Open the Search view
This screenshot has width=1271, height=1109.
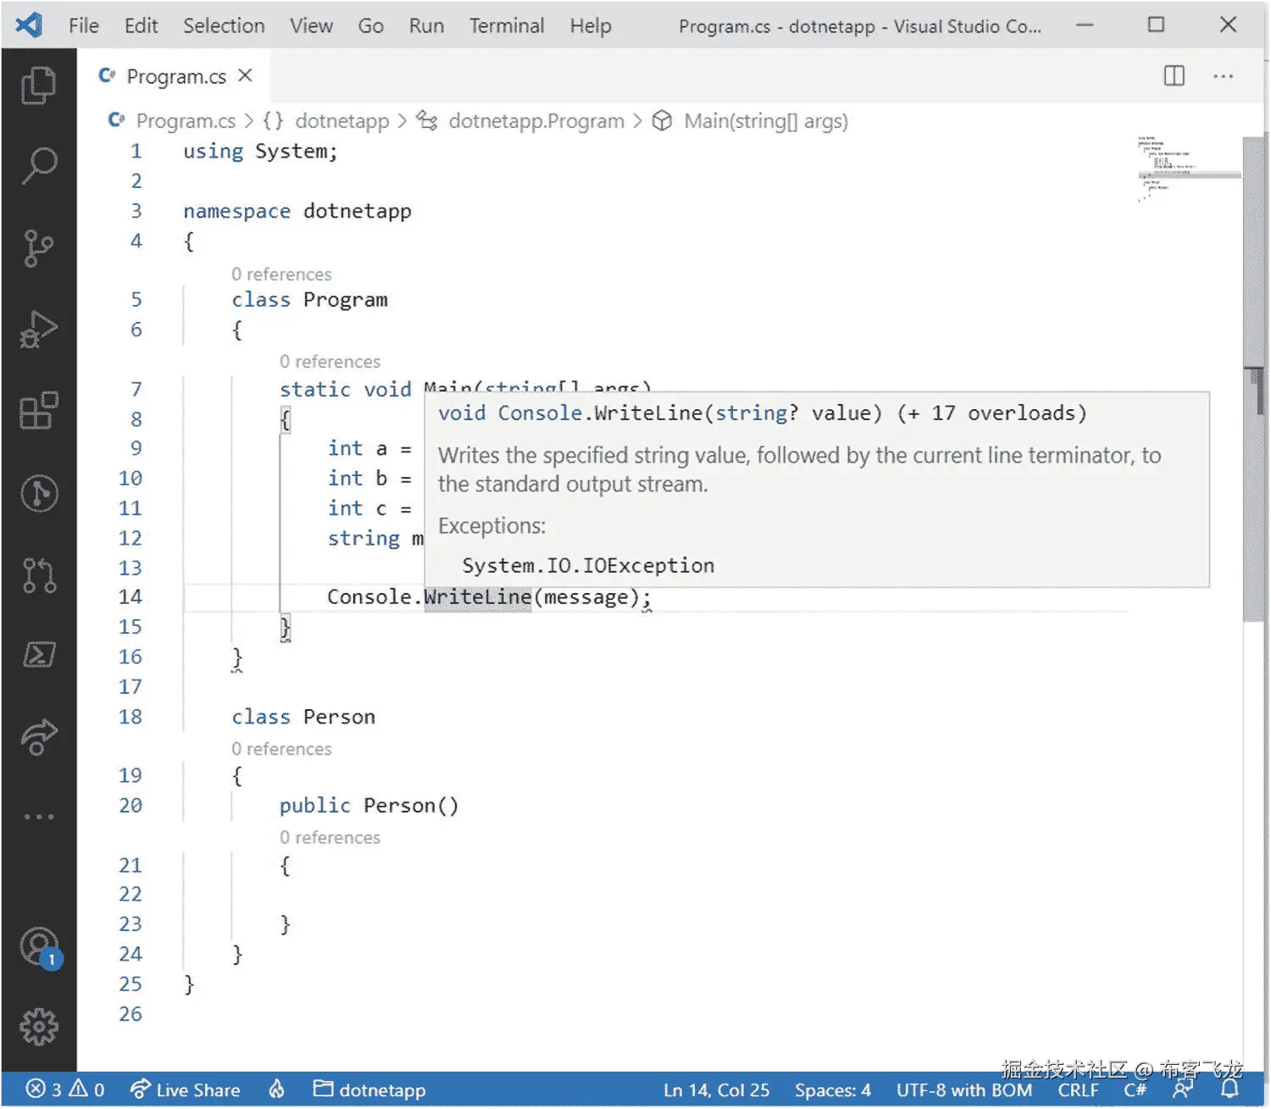38,164
